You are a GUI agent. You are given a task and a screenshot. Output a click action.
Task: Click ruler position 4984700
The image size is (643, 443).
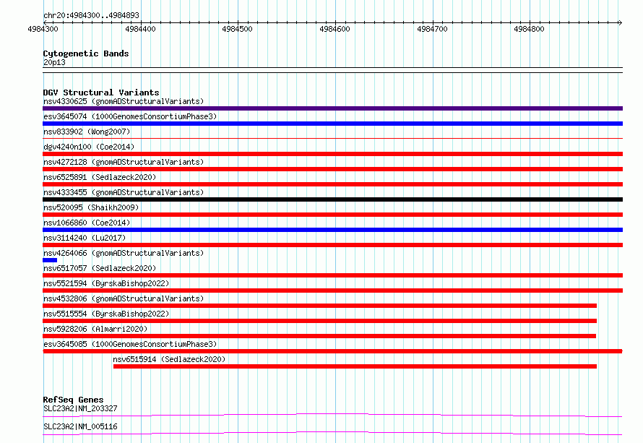pyautogui.click(x=432, y=29)
